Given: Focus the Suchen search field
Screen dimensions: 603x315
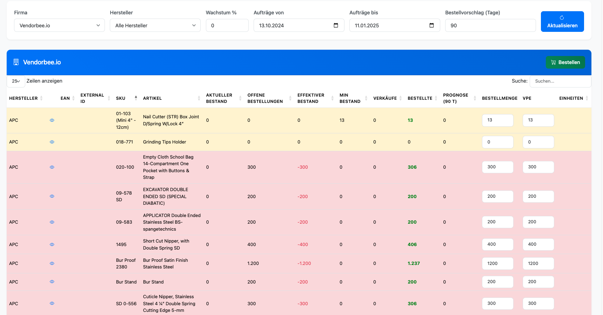Looking at the screenshot, I should 560,81.
